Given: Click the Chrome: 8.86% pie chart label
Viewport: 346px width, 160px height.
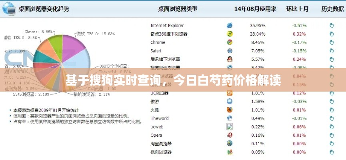Looking at the screenshot, I should coord(38,31).
